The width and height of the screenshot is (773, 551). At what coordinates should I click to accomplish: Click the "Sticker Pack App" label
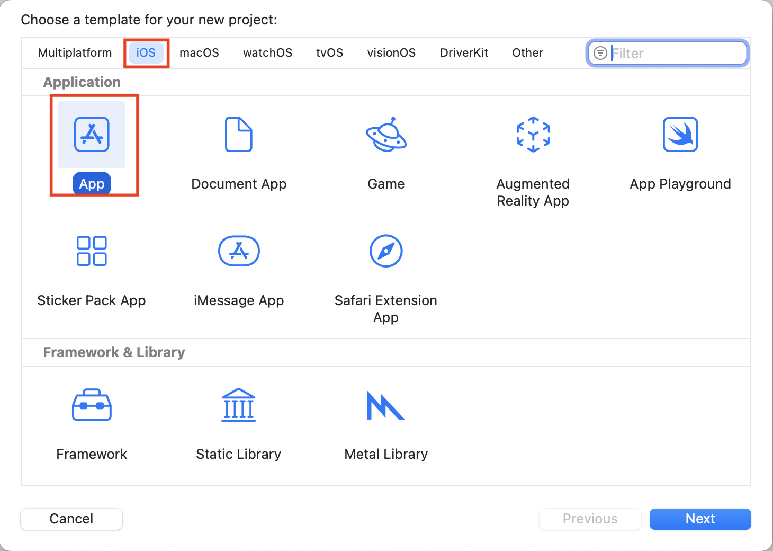coord(92,300)
